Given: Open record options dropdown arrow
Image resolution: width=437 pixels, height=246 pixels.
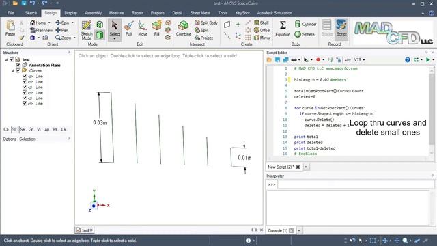Looking at the screenshot, I should (x=323, y=59).
